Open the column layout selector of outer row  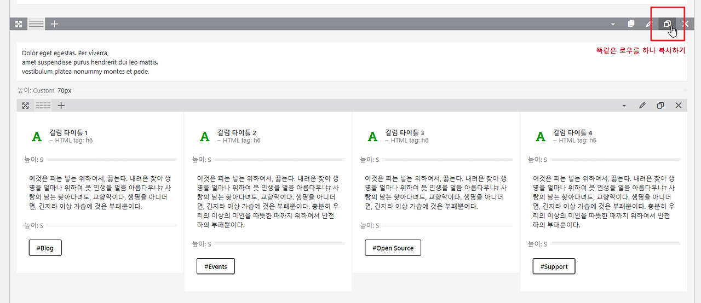[x=36, y=24]
